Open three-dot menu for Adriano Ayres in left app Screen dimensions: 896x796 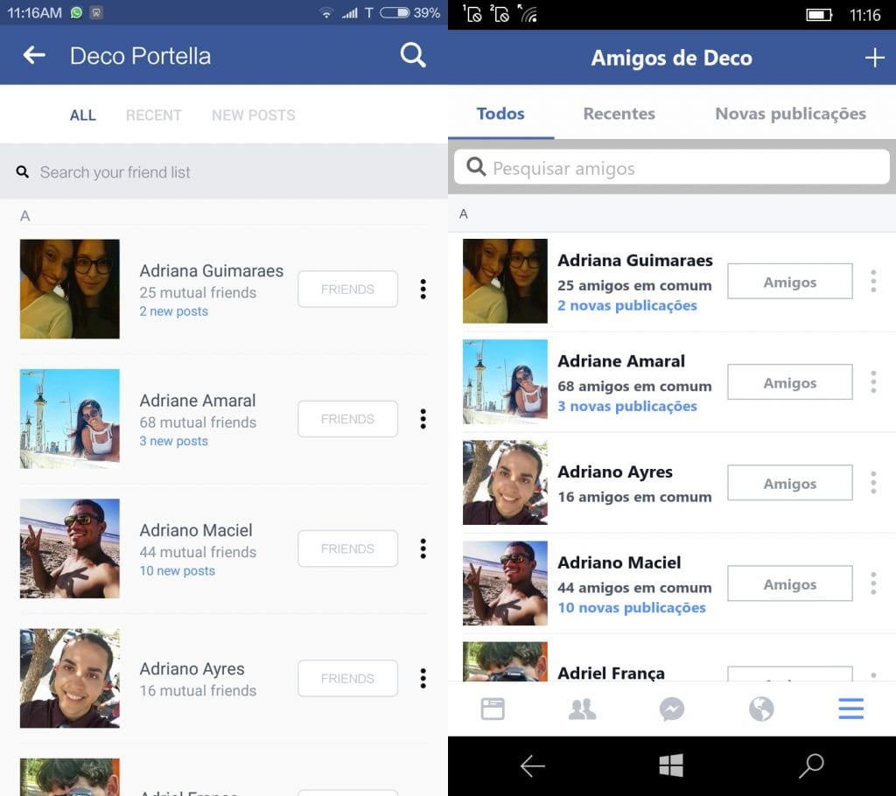pyautogui.click(x=423, y=678)
